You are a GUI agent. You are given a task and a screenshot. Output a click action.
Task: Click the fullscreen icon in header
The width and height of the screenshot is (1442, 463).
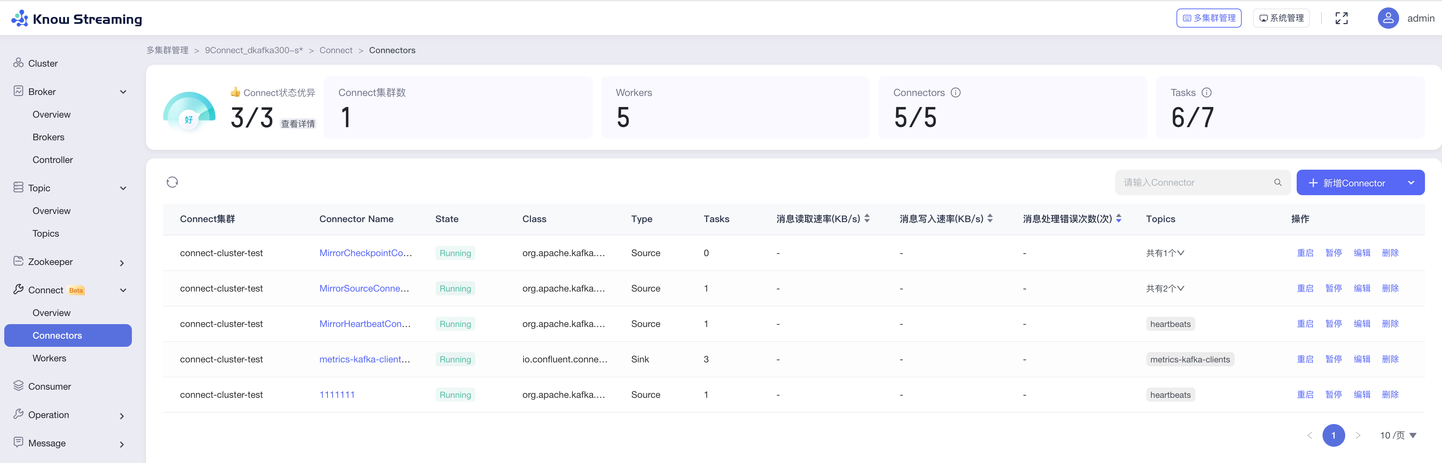(x=1341, y=18)
